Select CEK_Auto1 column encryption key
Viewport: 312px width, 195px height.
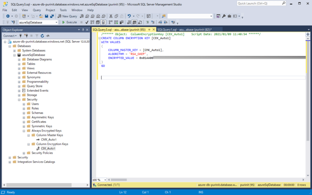(48, 148)
